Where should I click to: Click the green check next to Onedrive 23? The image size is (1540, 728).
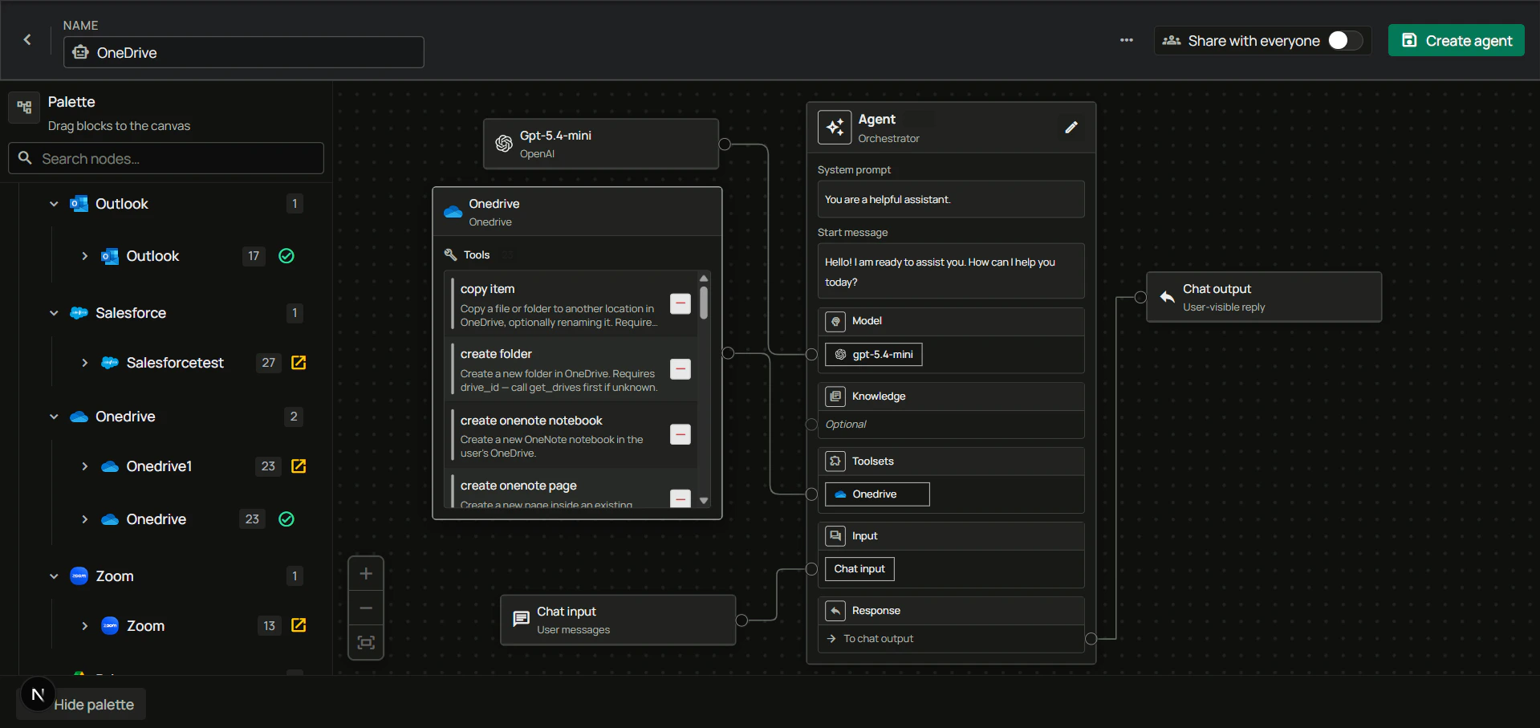(x=286, y=519)
